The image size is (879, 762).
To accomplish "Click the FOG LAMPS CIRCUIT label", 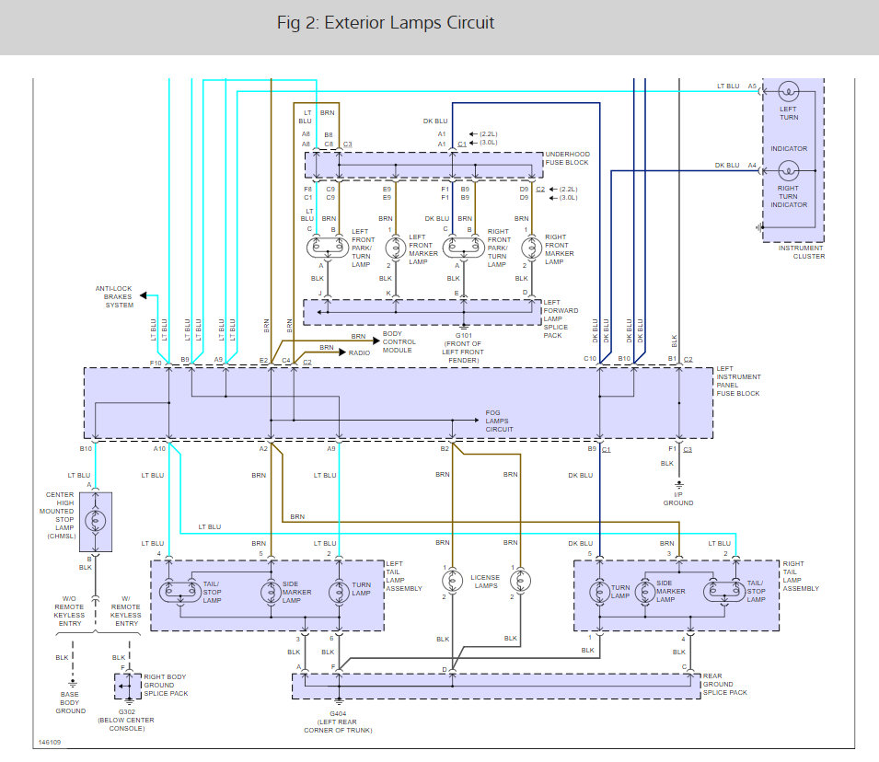I will pyautogui.click(x=500, y=421).
